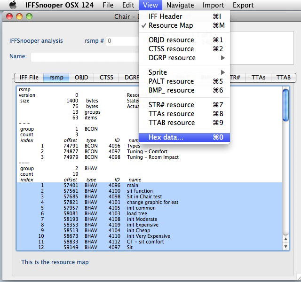Select CTSS resource menu item

(184, 49)
